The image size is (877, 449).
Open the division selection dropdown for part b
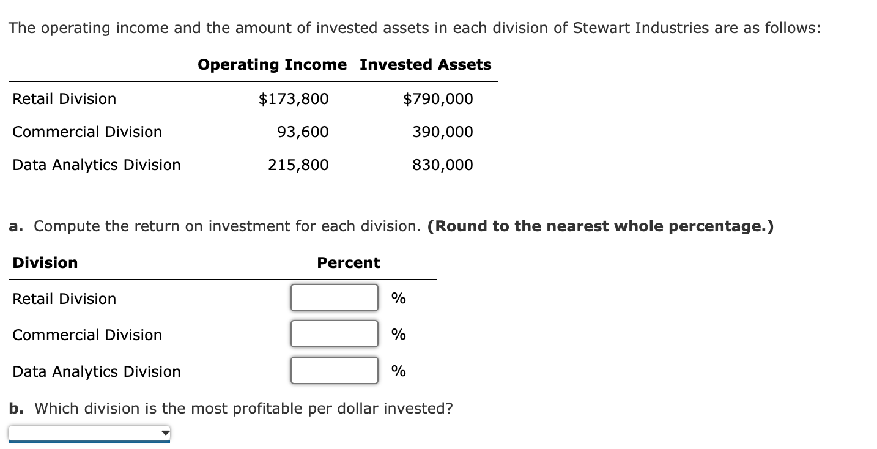pos(89,433)
